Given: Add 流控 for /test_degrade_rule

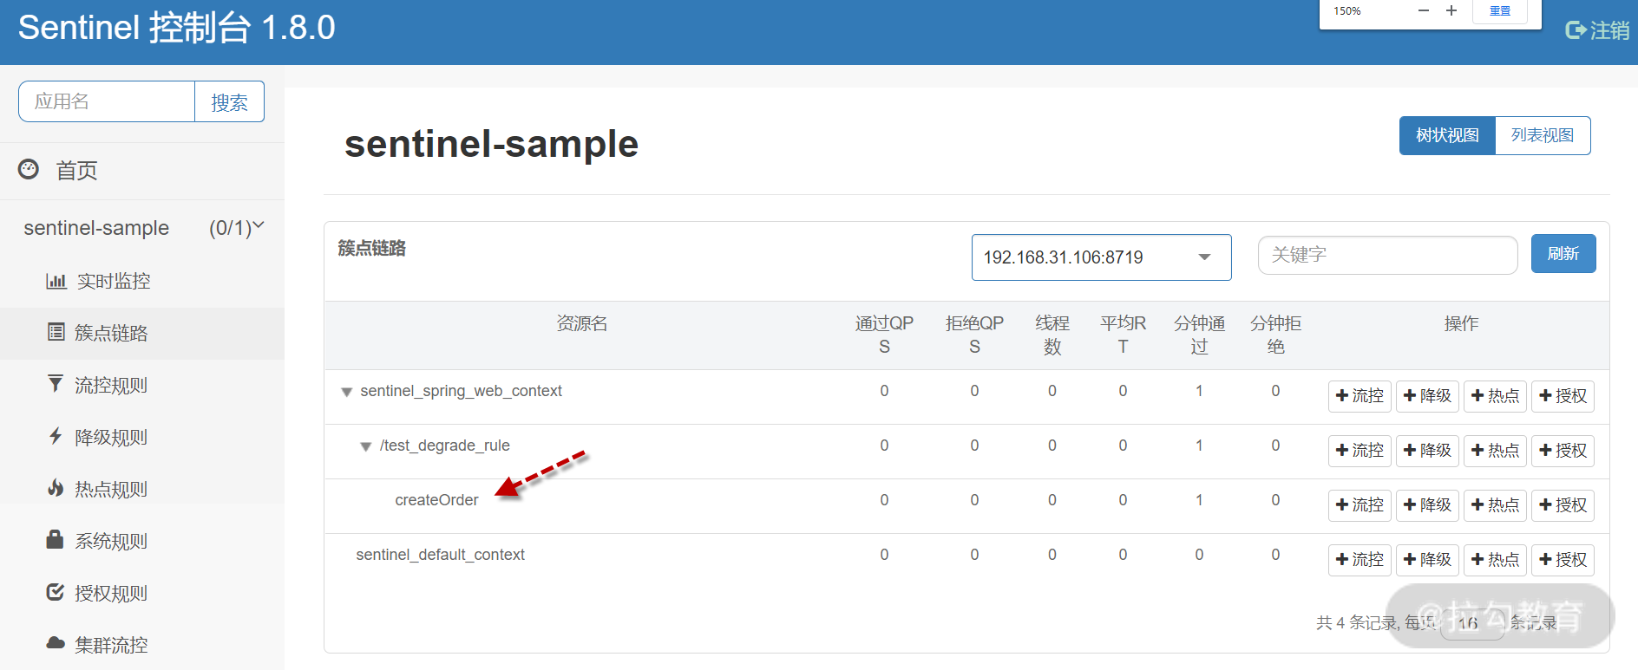Looking at the screenshot, I should tap(1360, 451).
